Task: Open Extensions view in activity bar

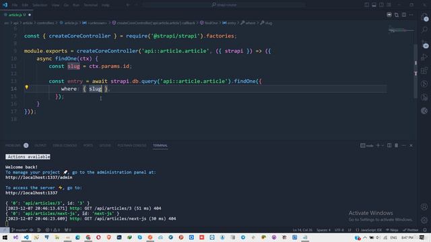Action: coord(424,70)
